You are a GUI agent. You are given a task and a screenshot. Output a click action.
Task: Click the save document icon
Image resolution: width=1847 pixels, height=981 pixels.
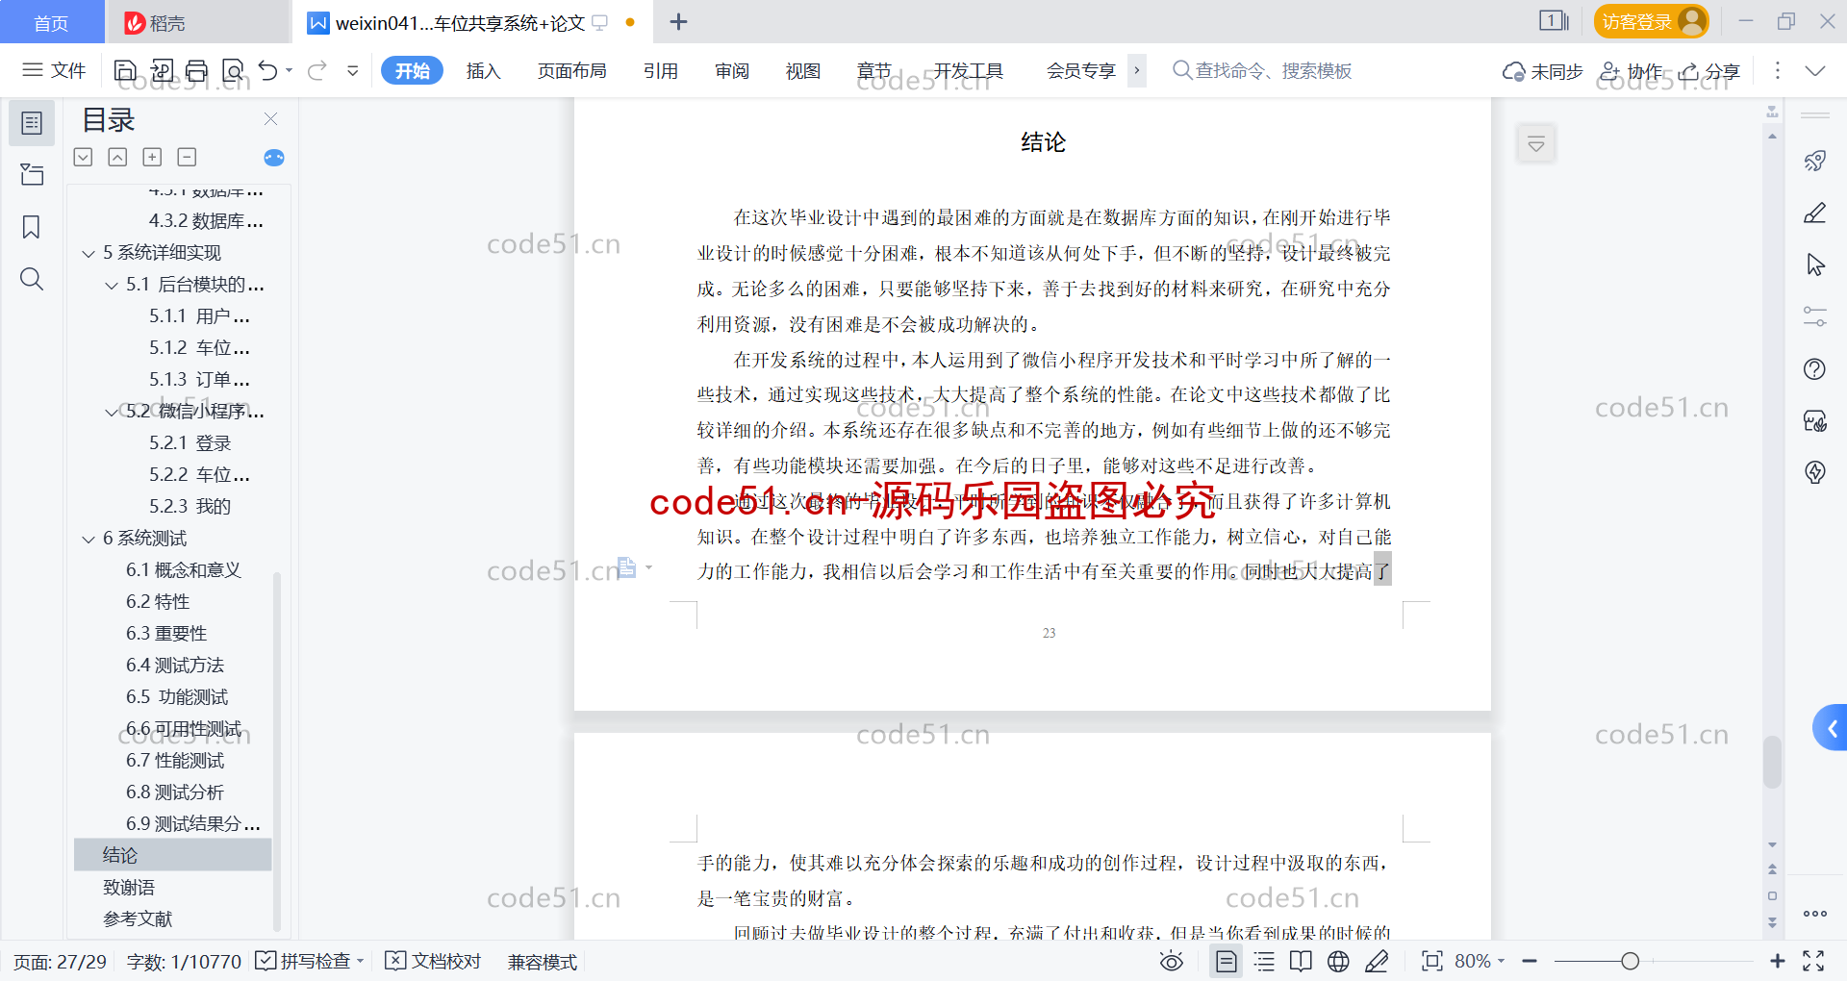(x=125, y=70)
